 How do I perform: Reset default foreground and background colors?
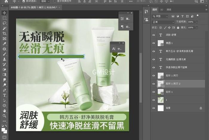pos(2,125)
